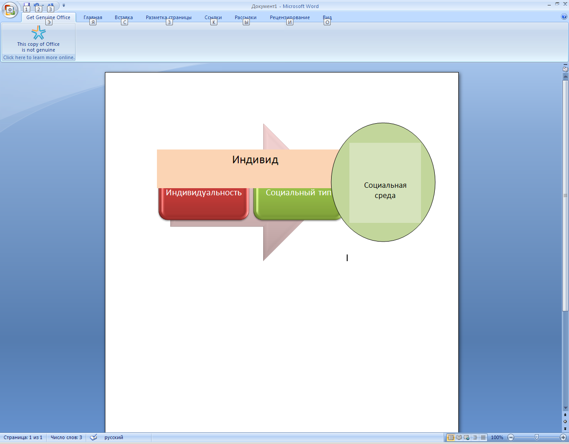Open word count via Число слов: 3
The height and width of the screenshot is (444, 569).
[66, 437]
